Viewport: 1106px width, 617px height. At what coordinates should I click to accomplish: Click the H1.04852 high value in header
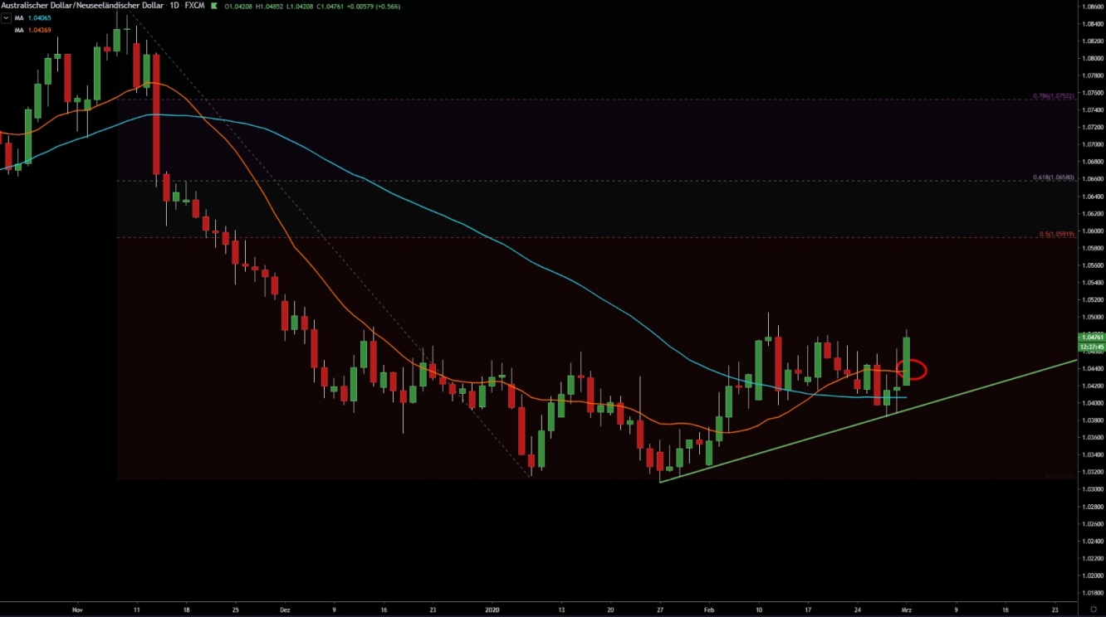point(271,6)
